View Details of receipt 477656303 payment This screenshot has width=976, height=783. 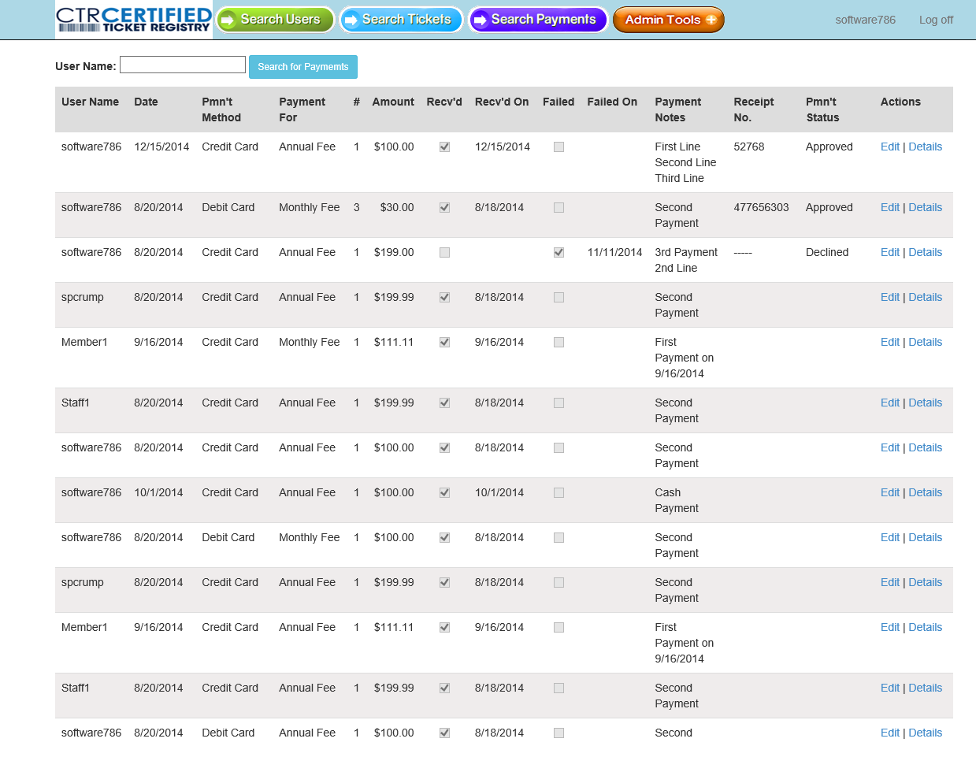pyautogui.click(x=925, y=207)
